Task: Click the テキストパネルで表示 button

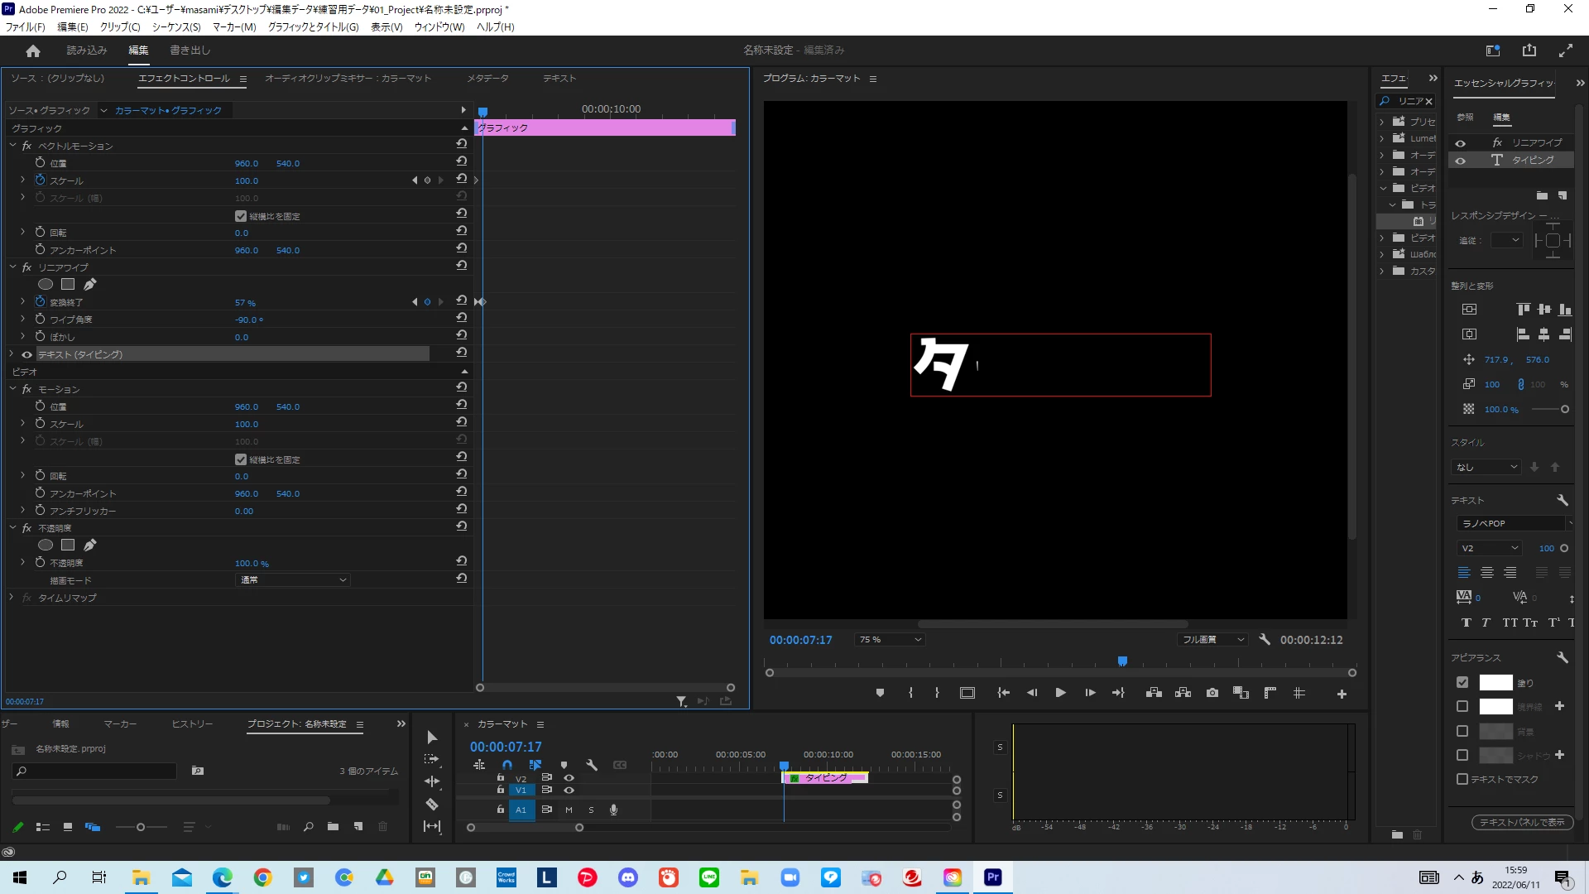Action: tap(1521, 822)
